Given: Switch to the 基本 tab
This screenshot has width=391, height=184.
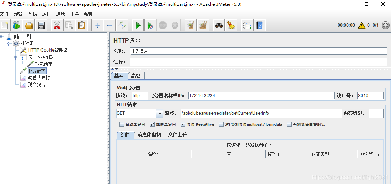Looking at the screenshot, I should (x=119, y=76).
